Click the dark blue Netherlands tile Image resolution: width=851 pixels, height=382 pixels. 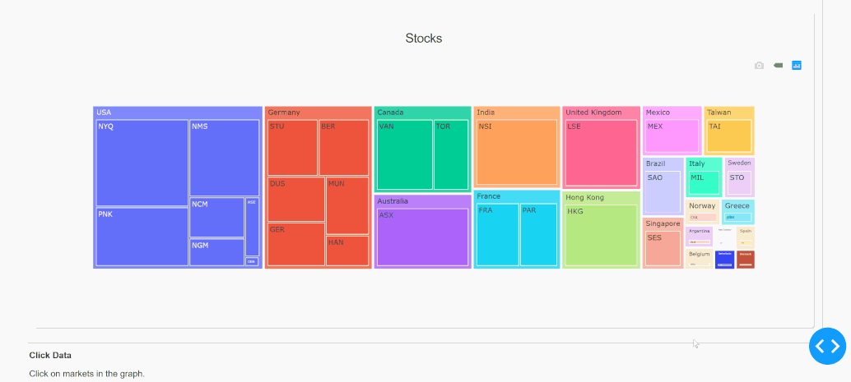(725, 260)
